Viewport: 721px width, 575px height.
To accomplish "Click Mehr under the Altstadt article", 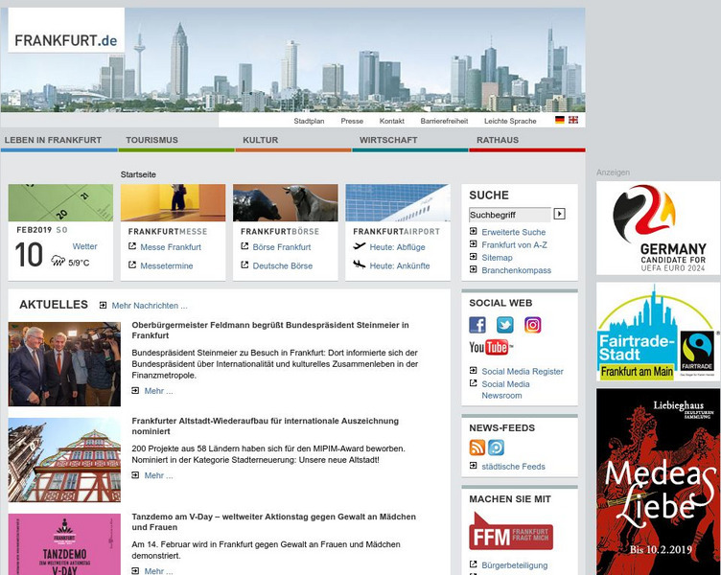I will pyautogui.click(x=158, y=475).
